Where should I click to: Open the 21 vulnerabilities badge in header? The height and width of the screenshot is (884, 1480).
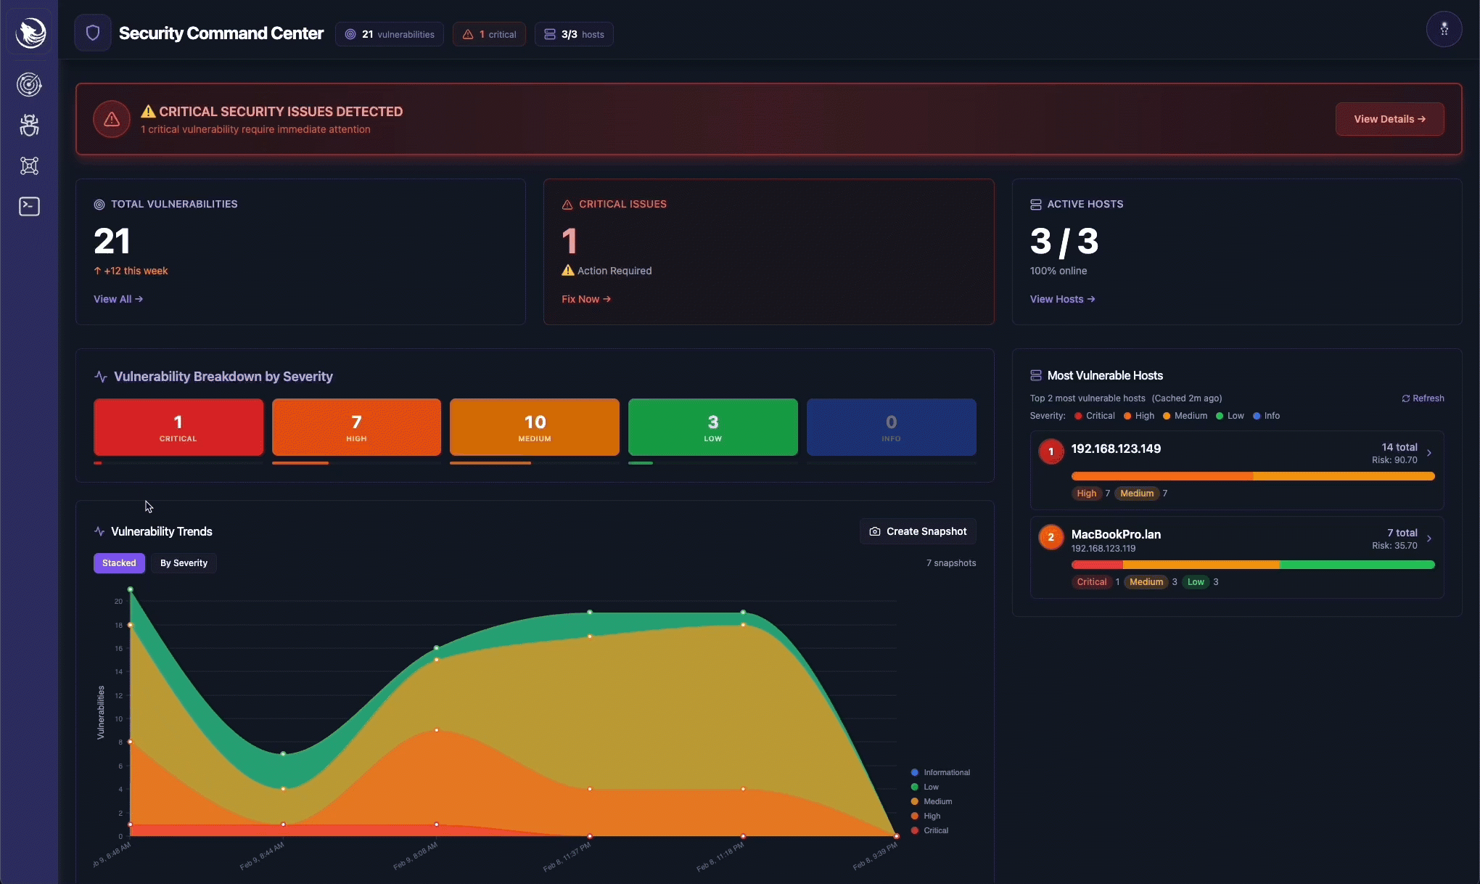pyautogui.click(x=389, y=33)
